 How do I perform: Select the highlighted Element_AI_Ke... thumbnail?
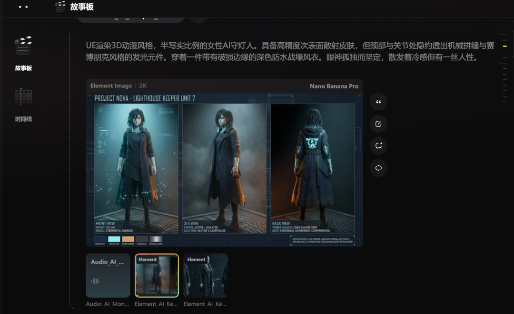coord(157,276)
